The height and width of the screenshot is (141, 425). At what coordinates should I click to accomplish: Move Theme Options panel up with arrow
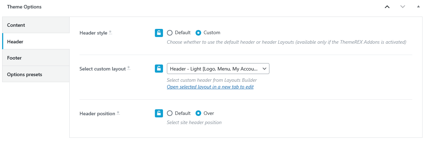click(387, 7)
